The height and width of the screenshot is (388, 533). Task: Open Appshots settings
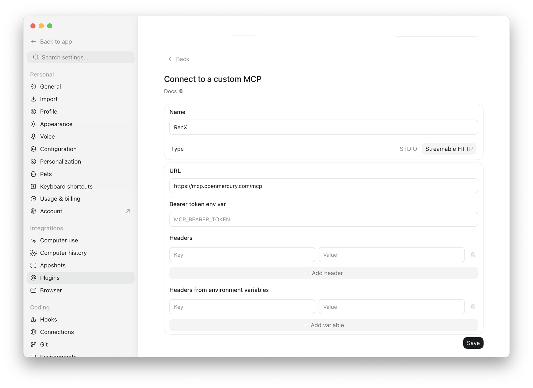[81, 265]
